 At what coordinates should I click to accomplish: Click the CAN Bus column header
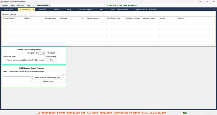click(33, 18)
